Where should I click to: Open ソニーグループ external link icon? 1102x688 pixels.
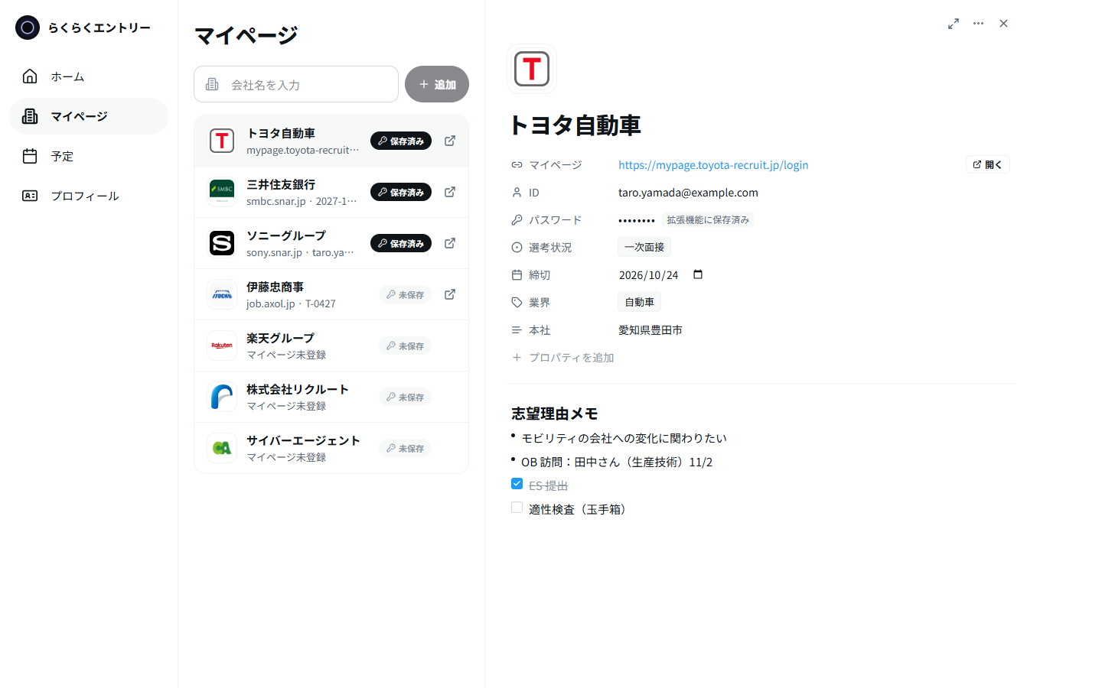[x=450, y=243]
